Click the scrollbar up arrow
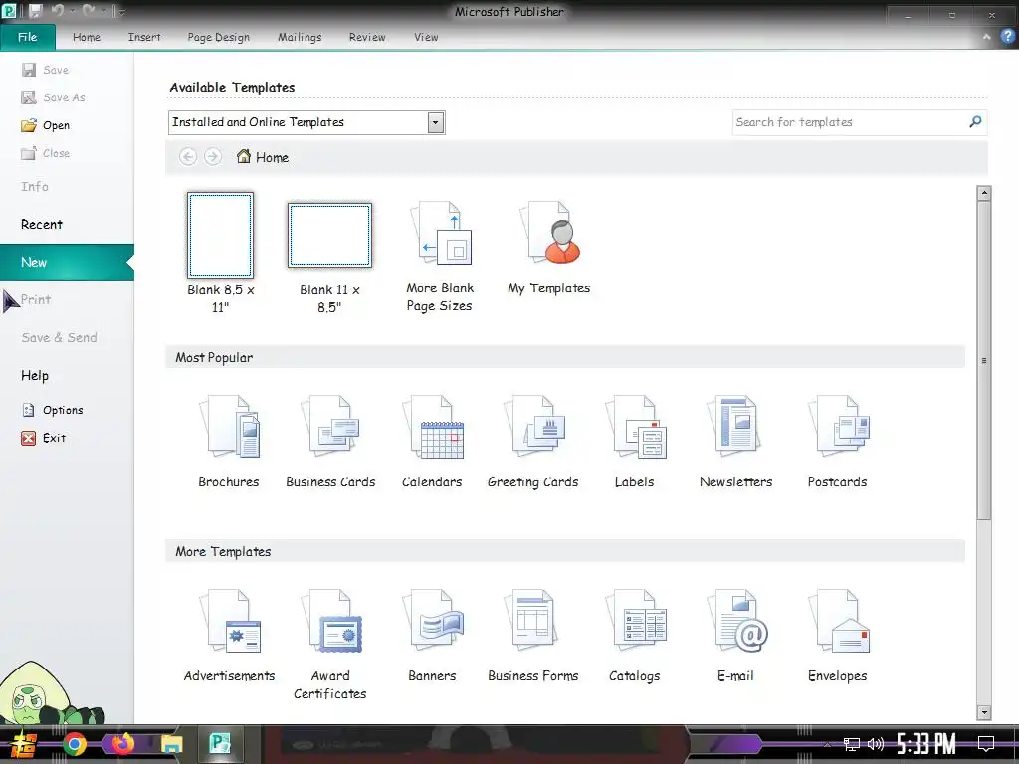The image size is (1019, 764). point(984,193)
